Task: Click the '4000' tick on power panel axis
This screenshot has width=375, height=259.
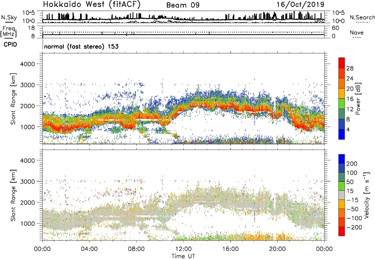Action: [28, 64]
